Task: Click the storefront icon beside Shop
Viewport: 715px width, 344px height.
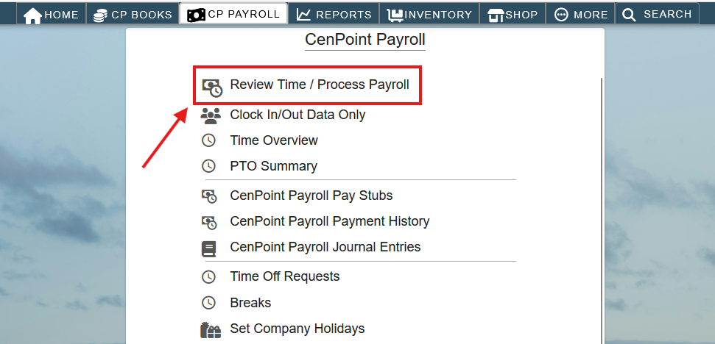Action: click(496, 15)
